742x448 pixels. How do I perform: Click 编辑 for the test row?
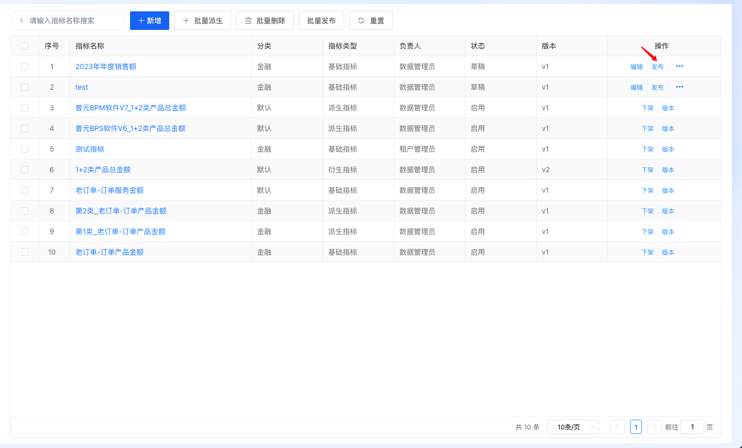coord(636,88)
